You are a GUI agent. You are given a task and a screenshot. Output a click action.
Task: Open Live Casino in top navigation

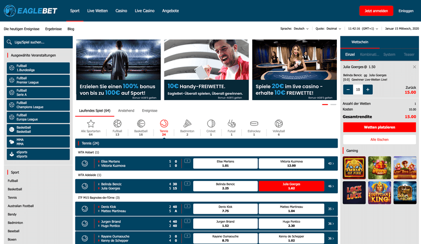pyautogui.click(x=145, y=11)
